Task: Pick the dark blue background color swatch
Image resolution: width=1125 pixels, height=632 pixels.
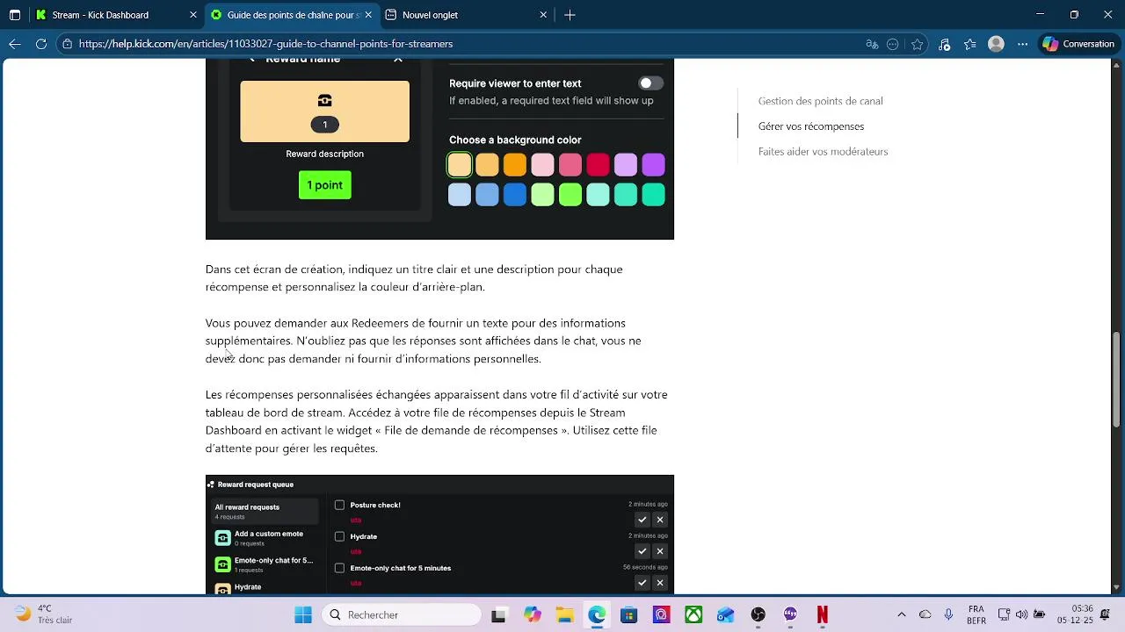Action: click(x=515, y=195)
